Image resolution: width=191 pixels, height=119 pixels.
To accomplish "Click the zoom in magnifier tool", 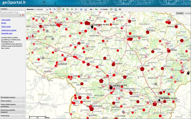I will pos(50,9).
